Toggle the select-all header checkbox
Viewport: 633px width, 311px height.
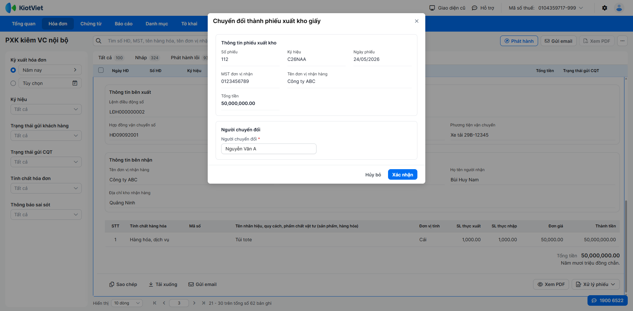tap(101, 70)
